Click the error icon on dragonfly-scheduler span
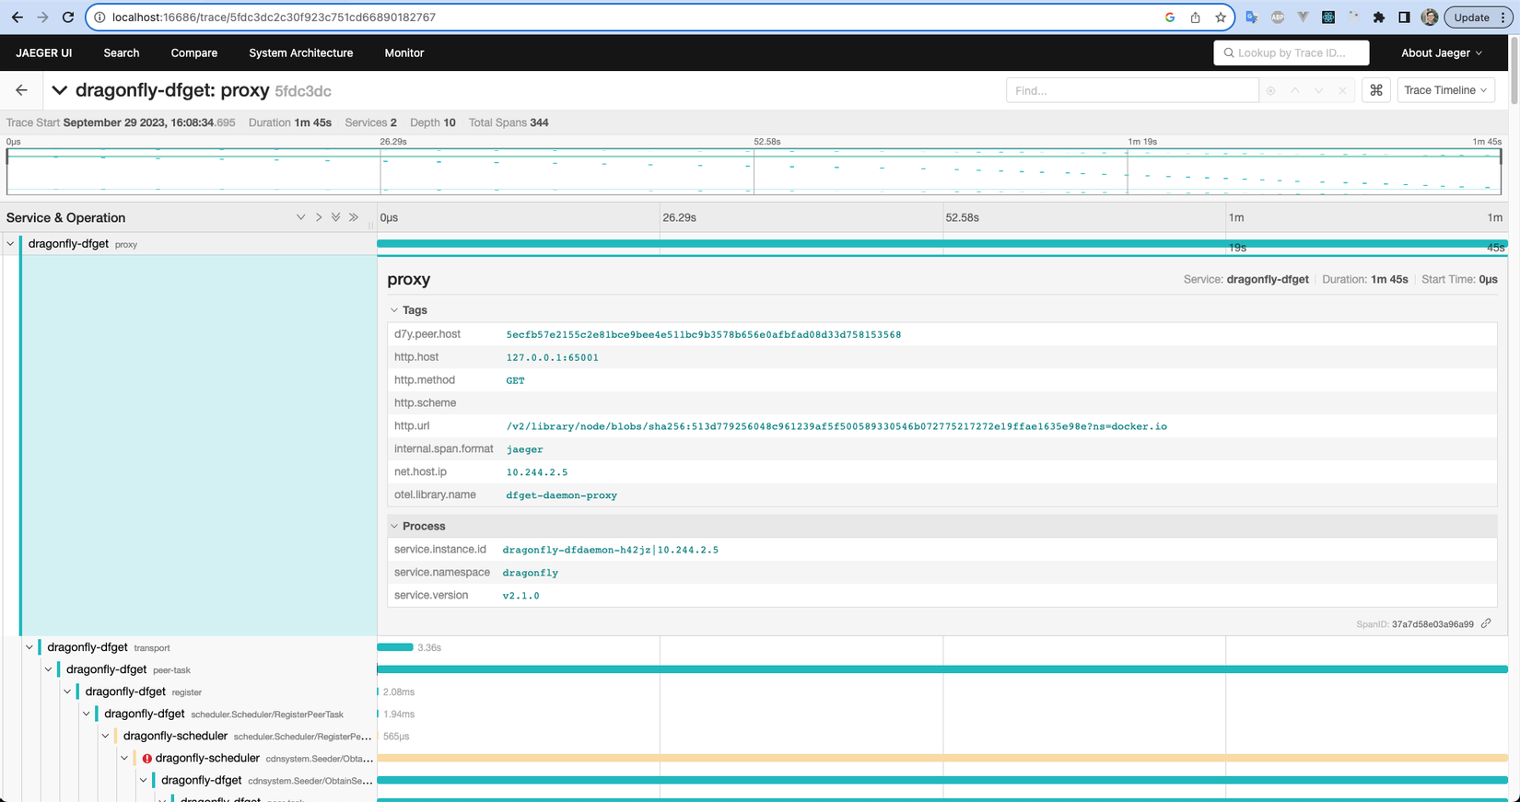Viewport: 1520px width, 802px height. coord(146,759)
